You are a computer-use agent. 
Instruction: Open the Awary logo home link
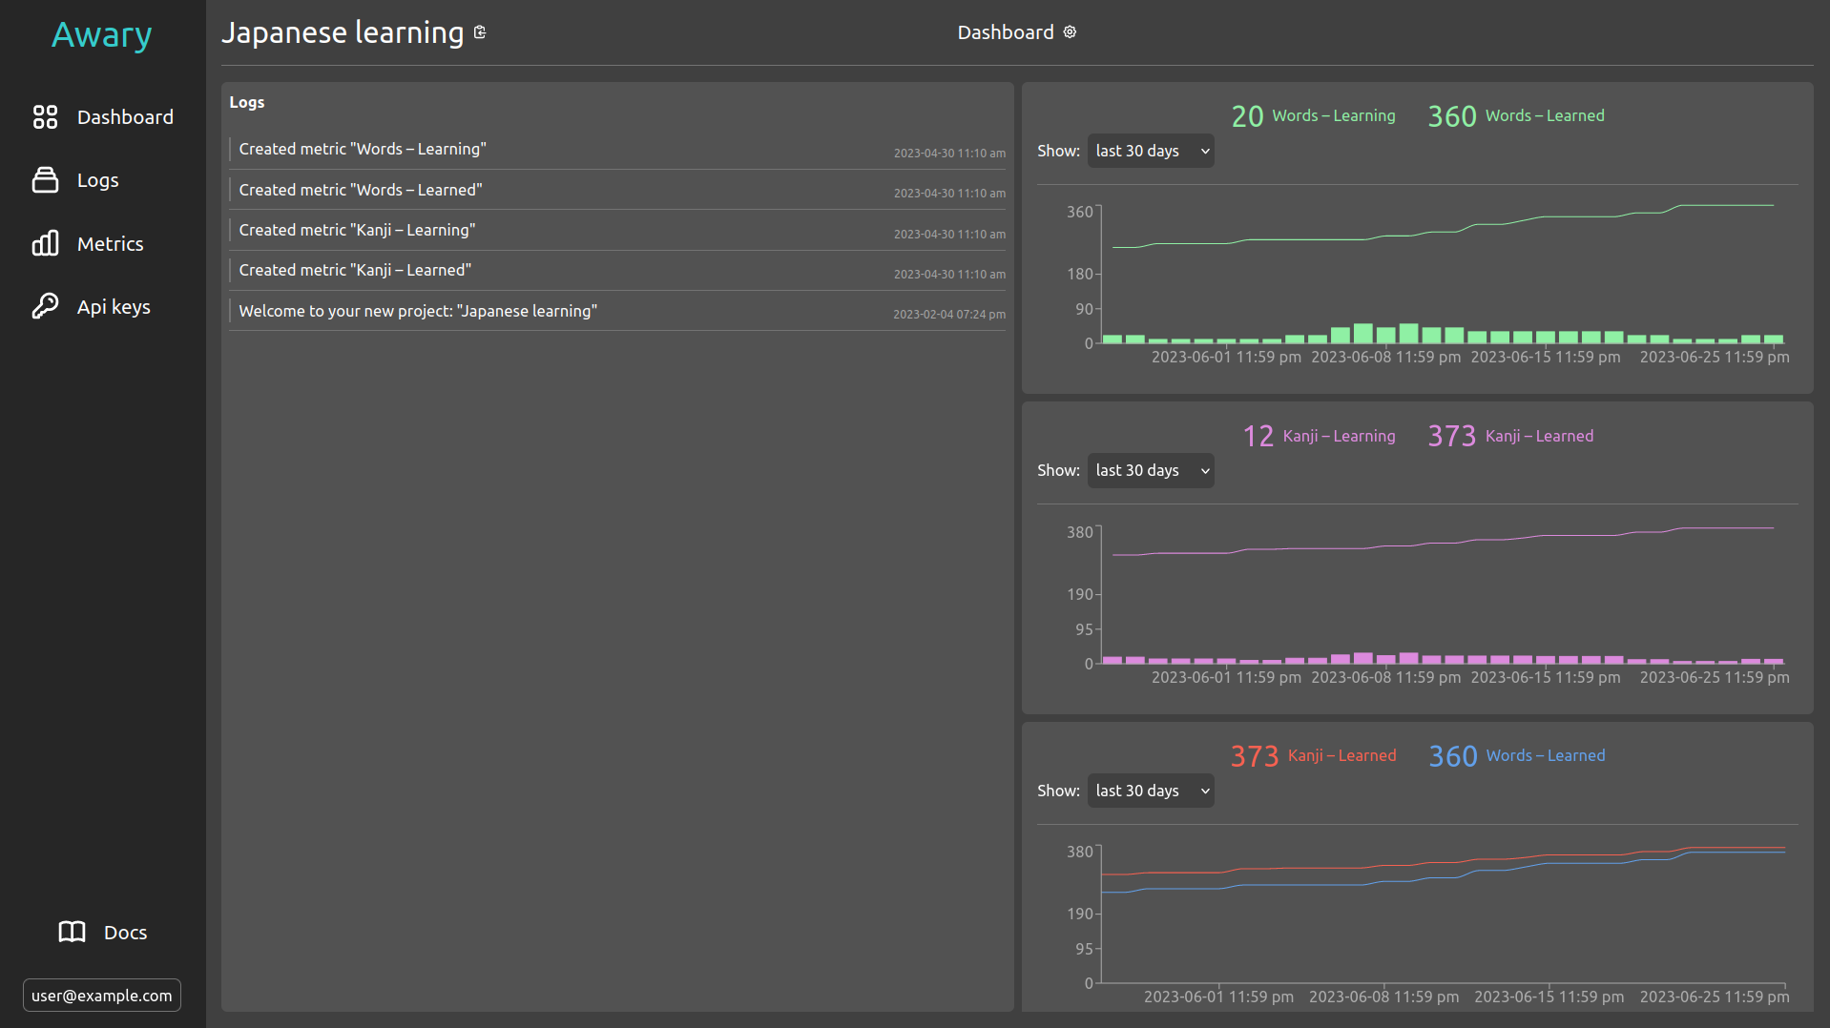pos(102,35)
